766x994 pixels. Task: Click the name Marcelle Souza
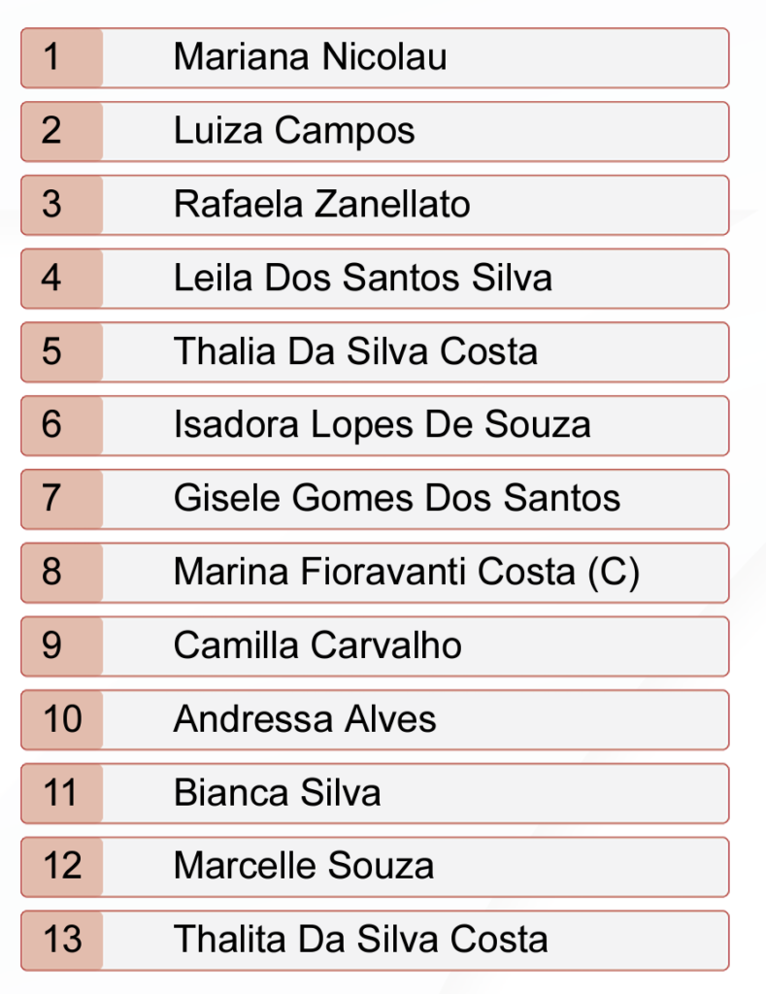coord(303,866)
